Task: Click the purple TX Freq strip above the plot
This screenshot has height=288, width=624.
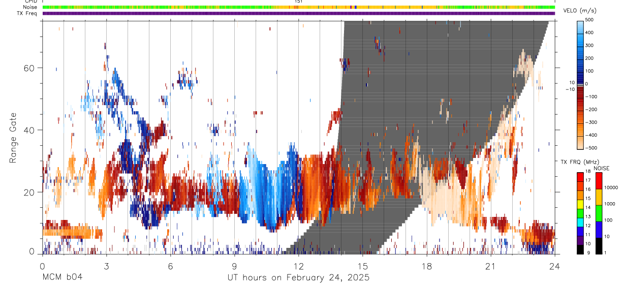Action: 299,13
